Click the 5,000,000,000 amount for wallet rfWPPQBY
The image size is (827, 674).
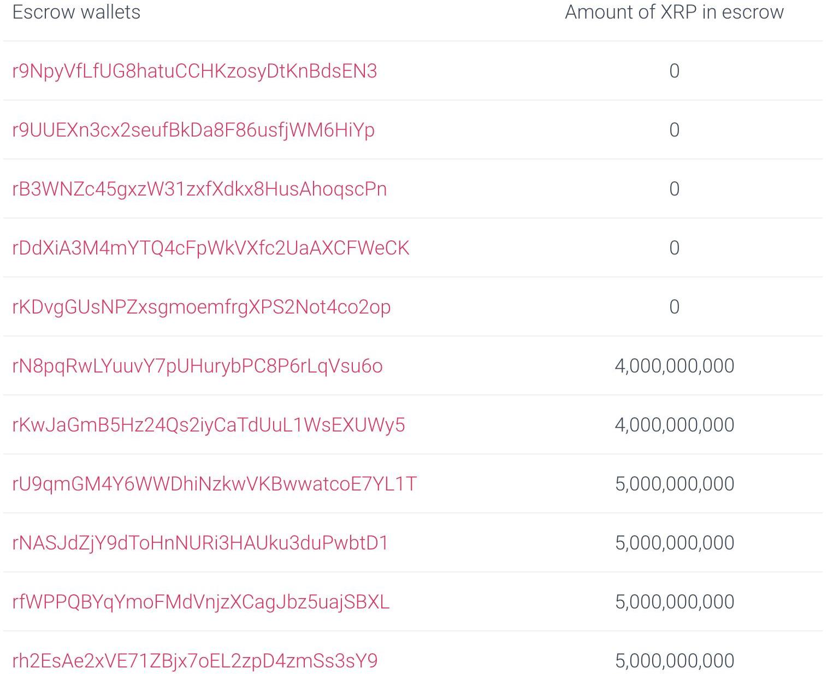[674, 602]
